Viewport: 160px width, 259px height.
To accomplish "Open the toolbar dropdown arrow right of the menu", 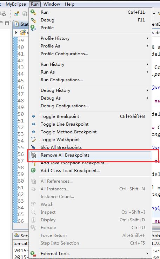I will click(154, 13).
